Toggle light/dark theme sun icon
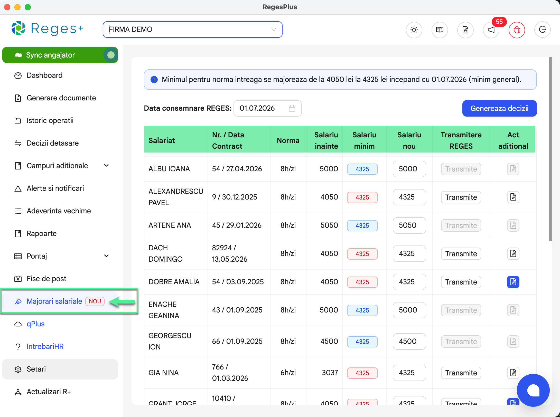Viewport: 560px width, 417px height. [414, 30]
